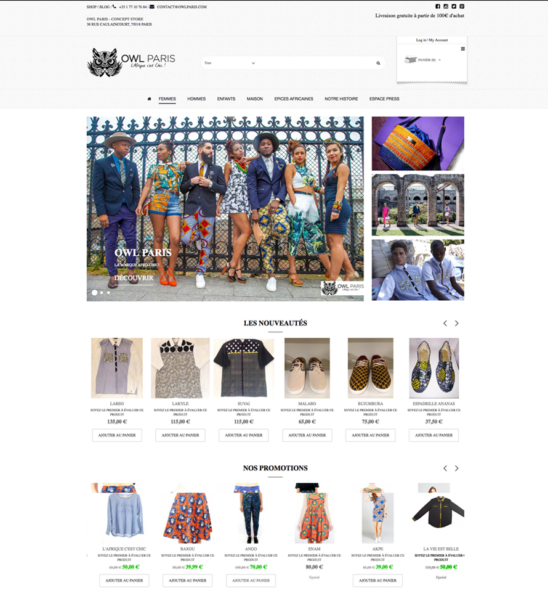Click the Log in link
548x601 pixels.
pos(421,40)
